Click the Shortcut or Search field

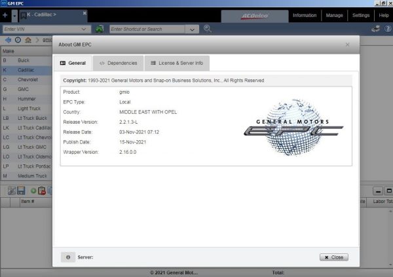point(147,29)
